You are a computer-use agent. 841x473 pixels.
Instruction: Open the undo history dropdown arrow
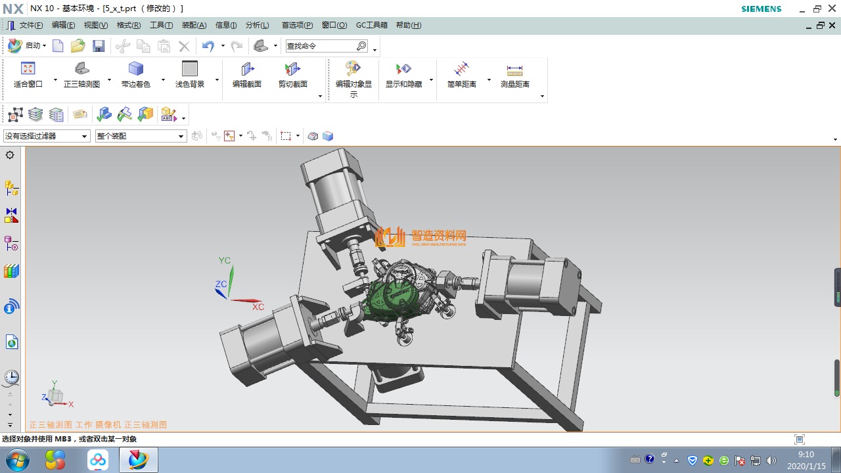[223, 46]
